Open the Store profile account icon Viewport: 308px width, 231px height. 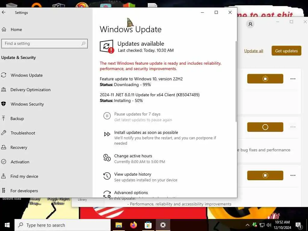tap(250, 24)
